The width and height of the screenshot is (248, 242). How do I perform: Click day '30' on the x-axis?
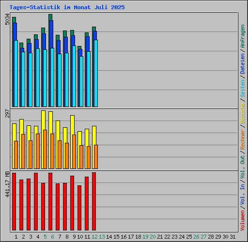tap(225, 237)
